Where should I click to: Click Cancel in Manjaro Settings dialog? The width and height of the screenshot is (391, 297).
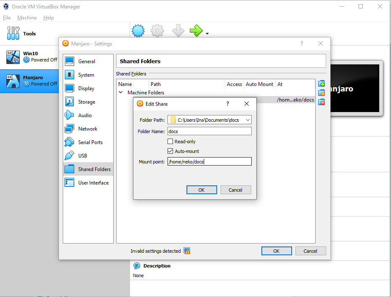[311, 251]
